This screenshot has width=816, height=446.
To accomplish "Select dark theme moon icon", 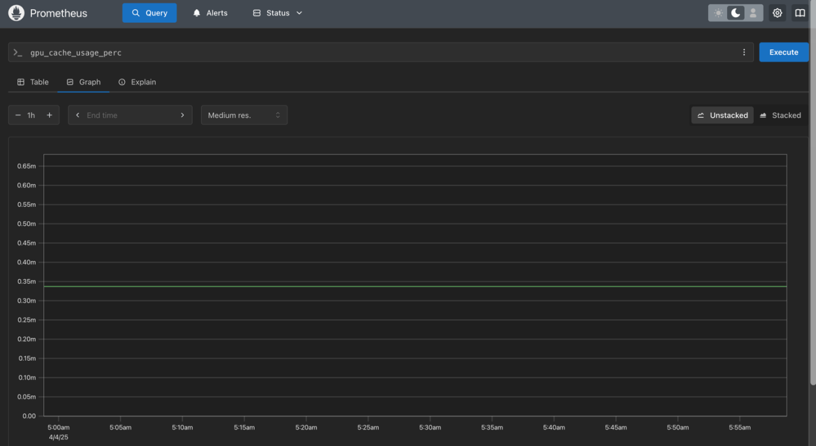I will [736, 13].
